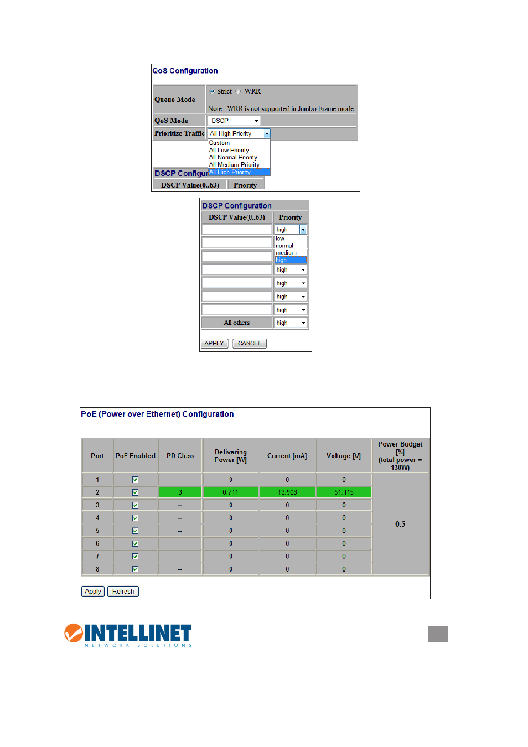This screenshot has width=528, height=747.
Task: Open the QoS Mode DSCP dropdown
Action: [234, 121]
